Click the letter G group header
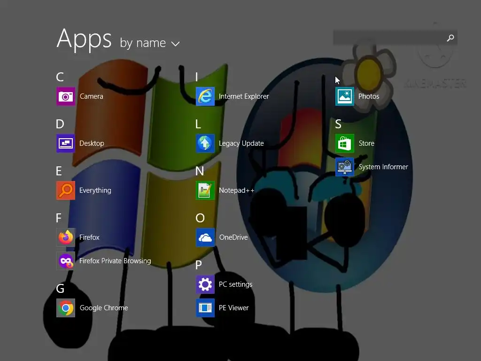 tap(60, 289)
